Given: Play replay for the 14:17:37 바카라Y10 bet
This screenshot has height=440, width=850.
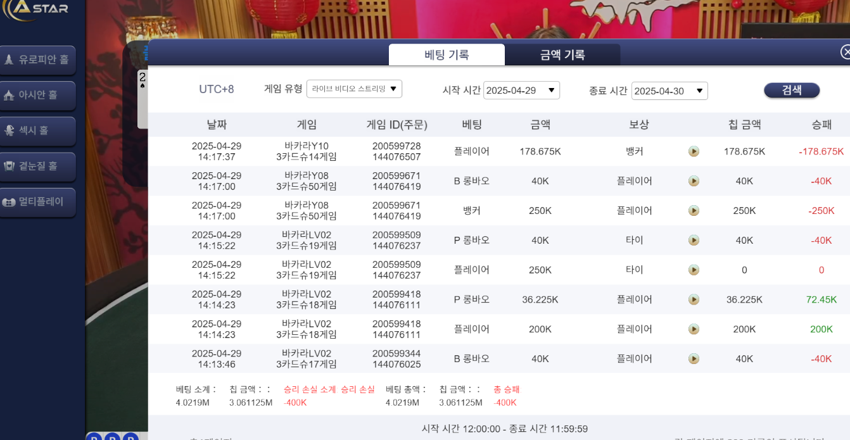Looking at the screenshot, I should (694, 151).
